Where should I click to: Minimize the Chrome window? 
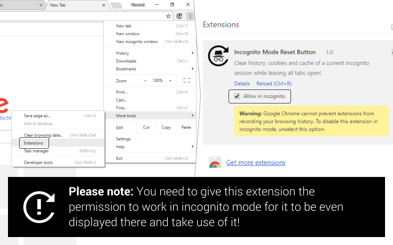pos(157,4)
